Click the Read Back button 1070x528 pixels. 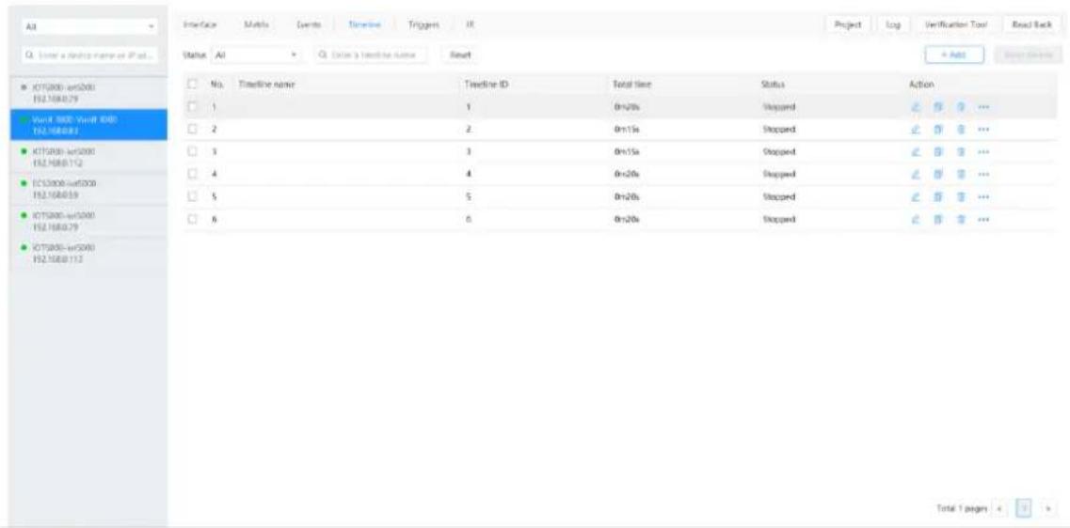pos(1031,25)
